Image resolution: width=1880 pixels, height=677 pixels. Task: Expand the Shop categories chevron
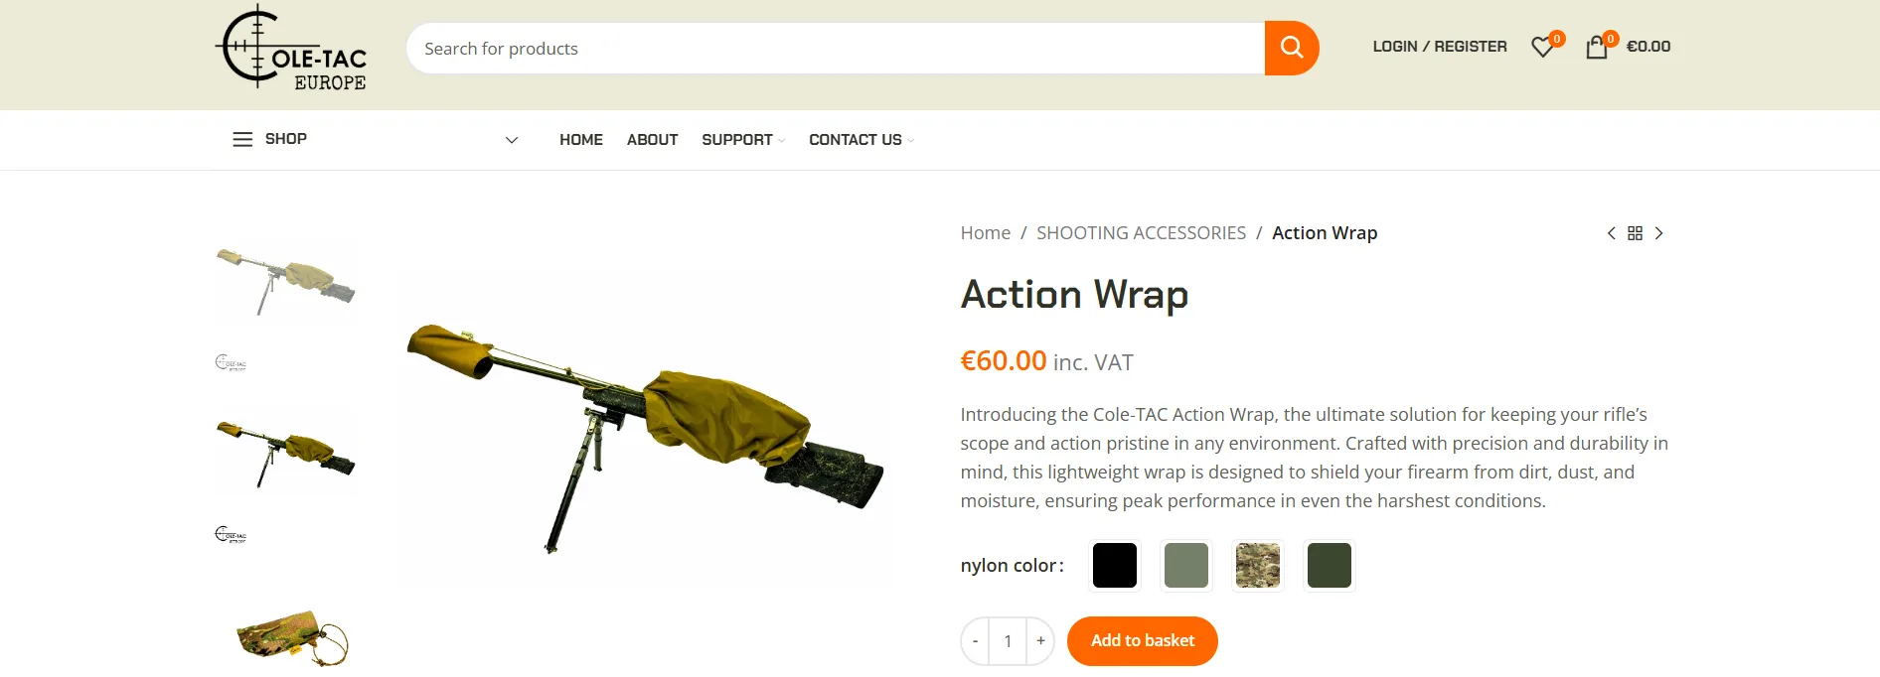512,140
